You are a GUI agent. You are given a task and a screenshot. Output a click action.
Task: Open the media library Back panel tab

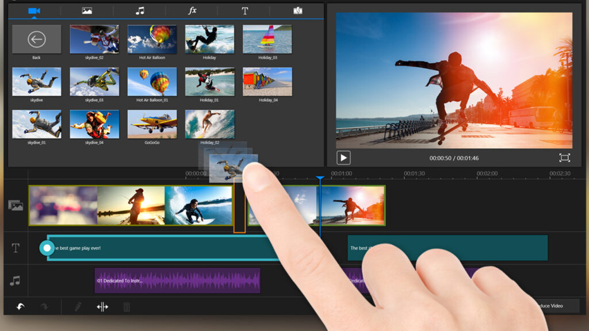(36, 39)
